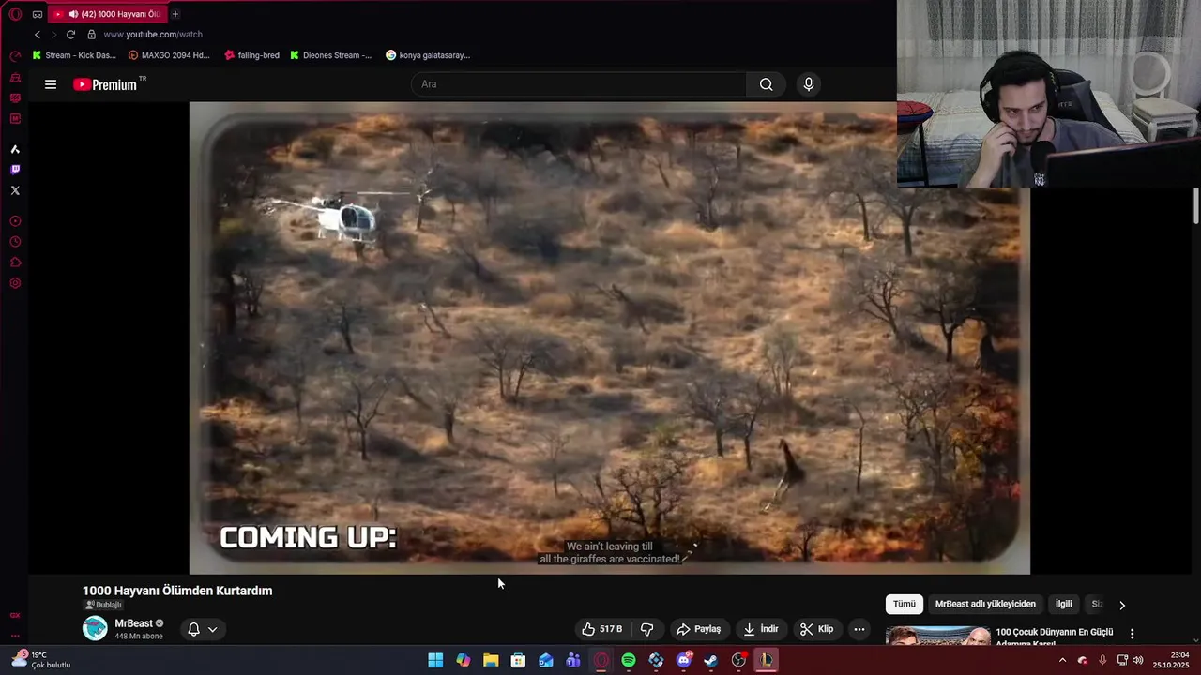Open OBS Studio from the taskbar
This screenshot has height=675, width=1201.
739,661
